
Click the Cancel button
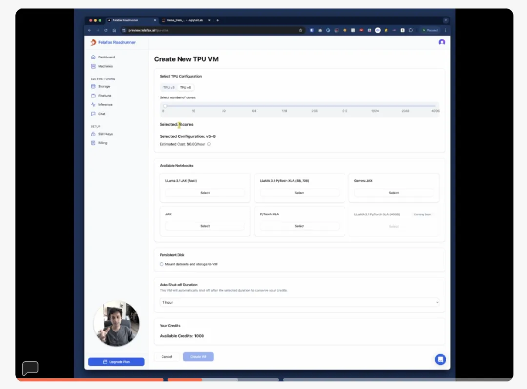[x=167, y=357]
